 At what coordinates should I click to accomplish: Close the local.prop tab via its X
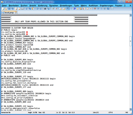[x=16, y=12]
